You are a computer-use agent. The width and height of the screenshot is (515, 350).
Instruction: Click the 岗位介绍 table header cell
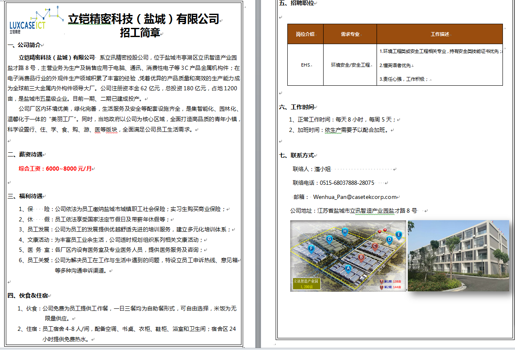tap(305, 34)
